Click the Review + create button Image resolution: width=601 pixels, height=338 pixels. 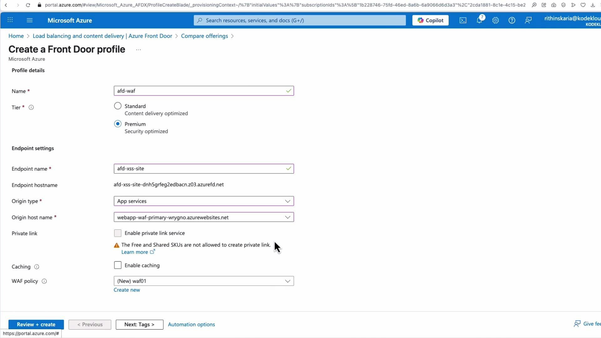coord(36,324)
